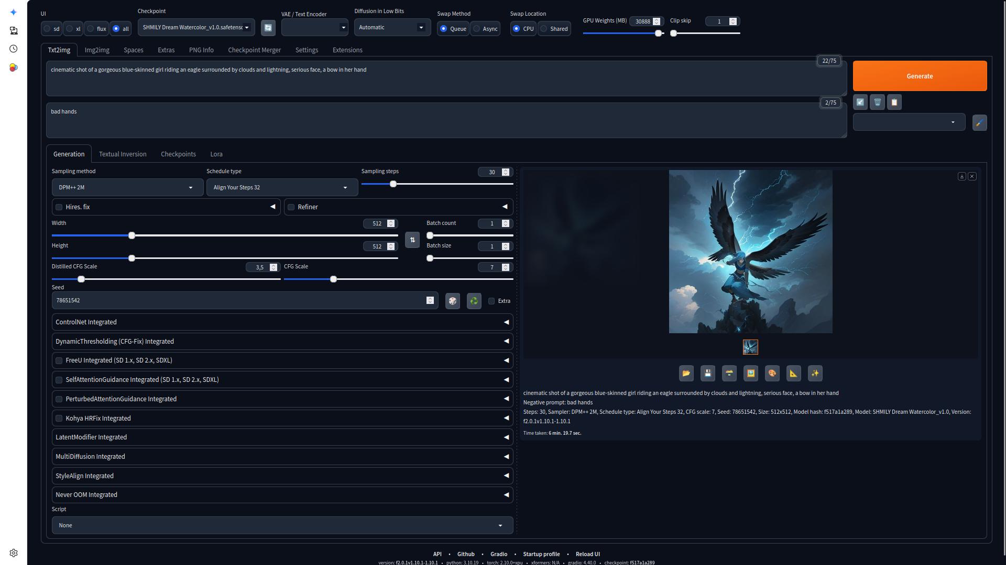Open the Textual Inversion sub-tab
Screen dimensions: 1006x565
[123, 154]
